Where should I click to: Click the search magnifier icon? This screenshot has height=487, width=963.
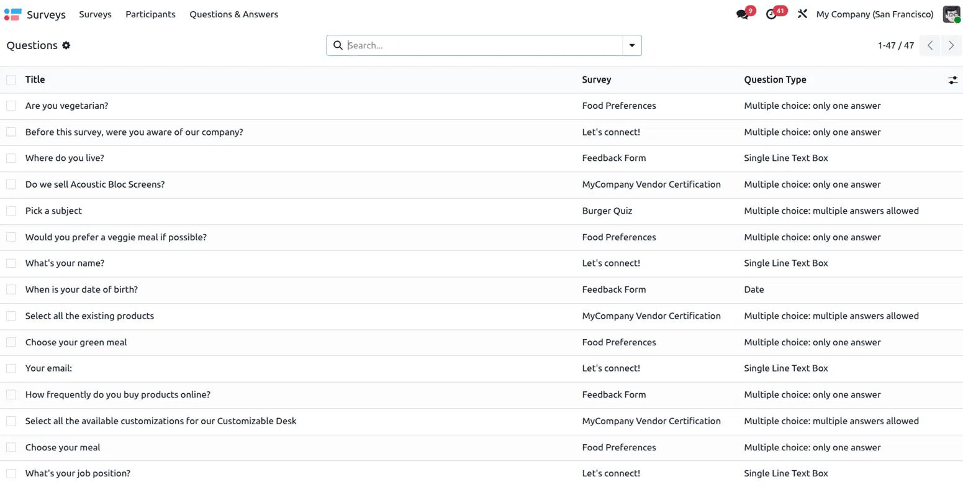(338, 45)
